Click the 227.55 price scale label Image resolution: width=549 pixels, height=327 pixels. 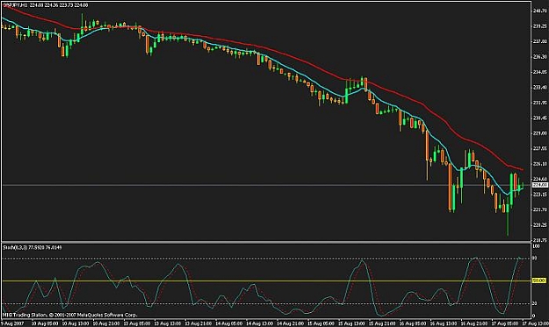click(540, 148)
